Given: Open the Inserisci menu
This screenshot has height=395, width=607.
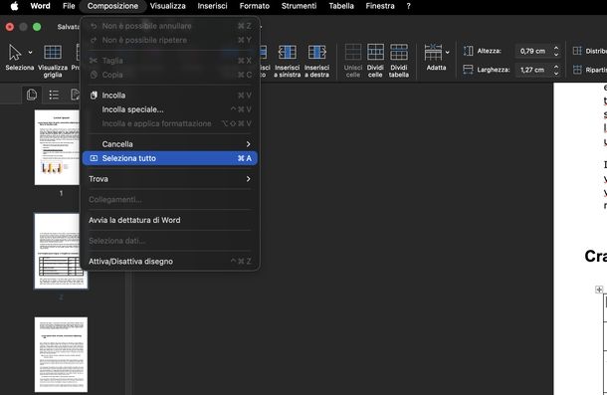Looking at the screenshot, I should (x=212, y=6).
